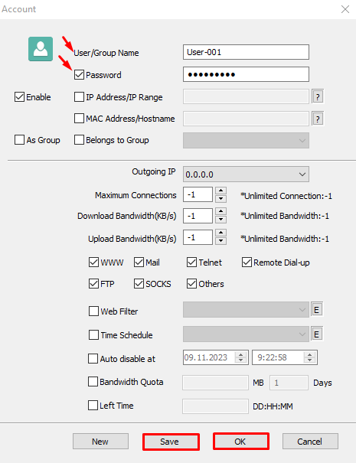Viewport: 356px width, 463px height.
Task: Click the Save button
Action: [x=171, y=442]
